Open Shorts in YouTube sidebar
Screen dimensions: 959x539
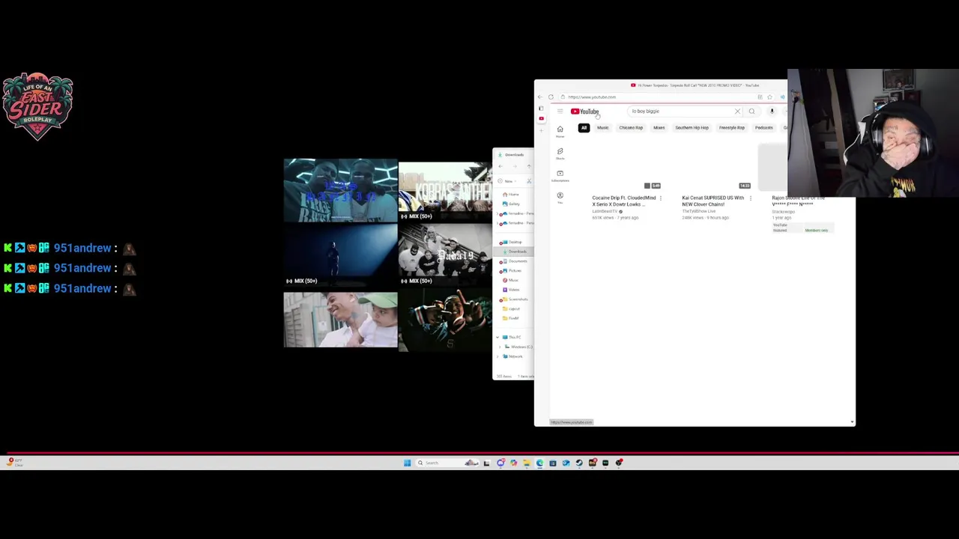(x=560, y=153)
